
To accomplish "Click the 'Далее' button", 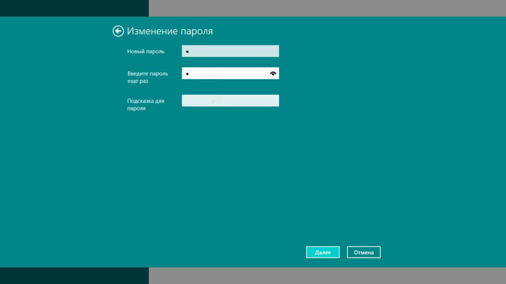I will [323, 252].
